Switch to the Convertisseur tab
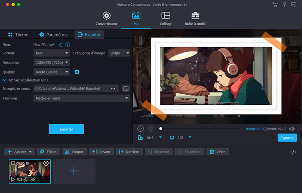The image size is (302, 193). (x=106, y=19)
